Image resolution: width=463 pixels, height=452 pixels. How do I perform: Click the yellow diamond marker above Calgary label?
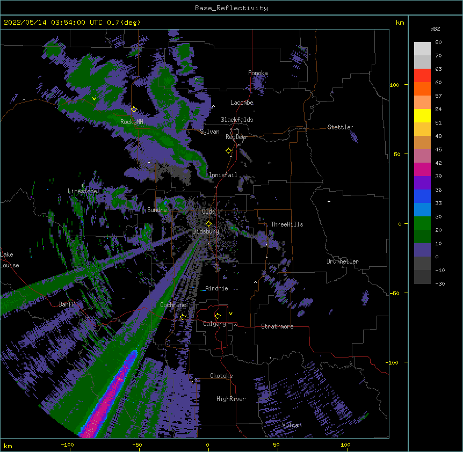[x=218, y=316]
